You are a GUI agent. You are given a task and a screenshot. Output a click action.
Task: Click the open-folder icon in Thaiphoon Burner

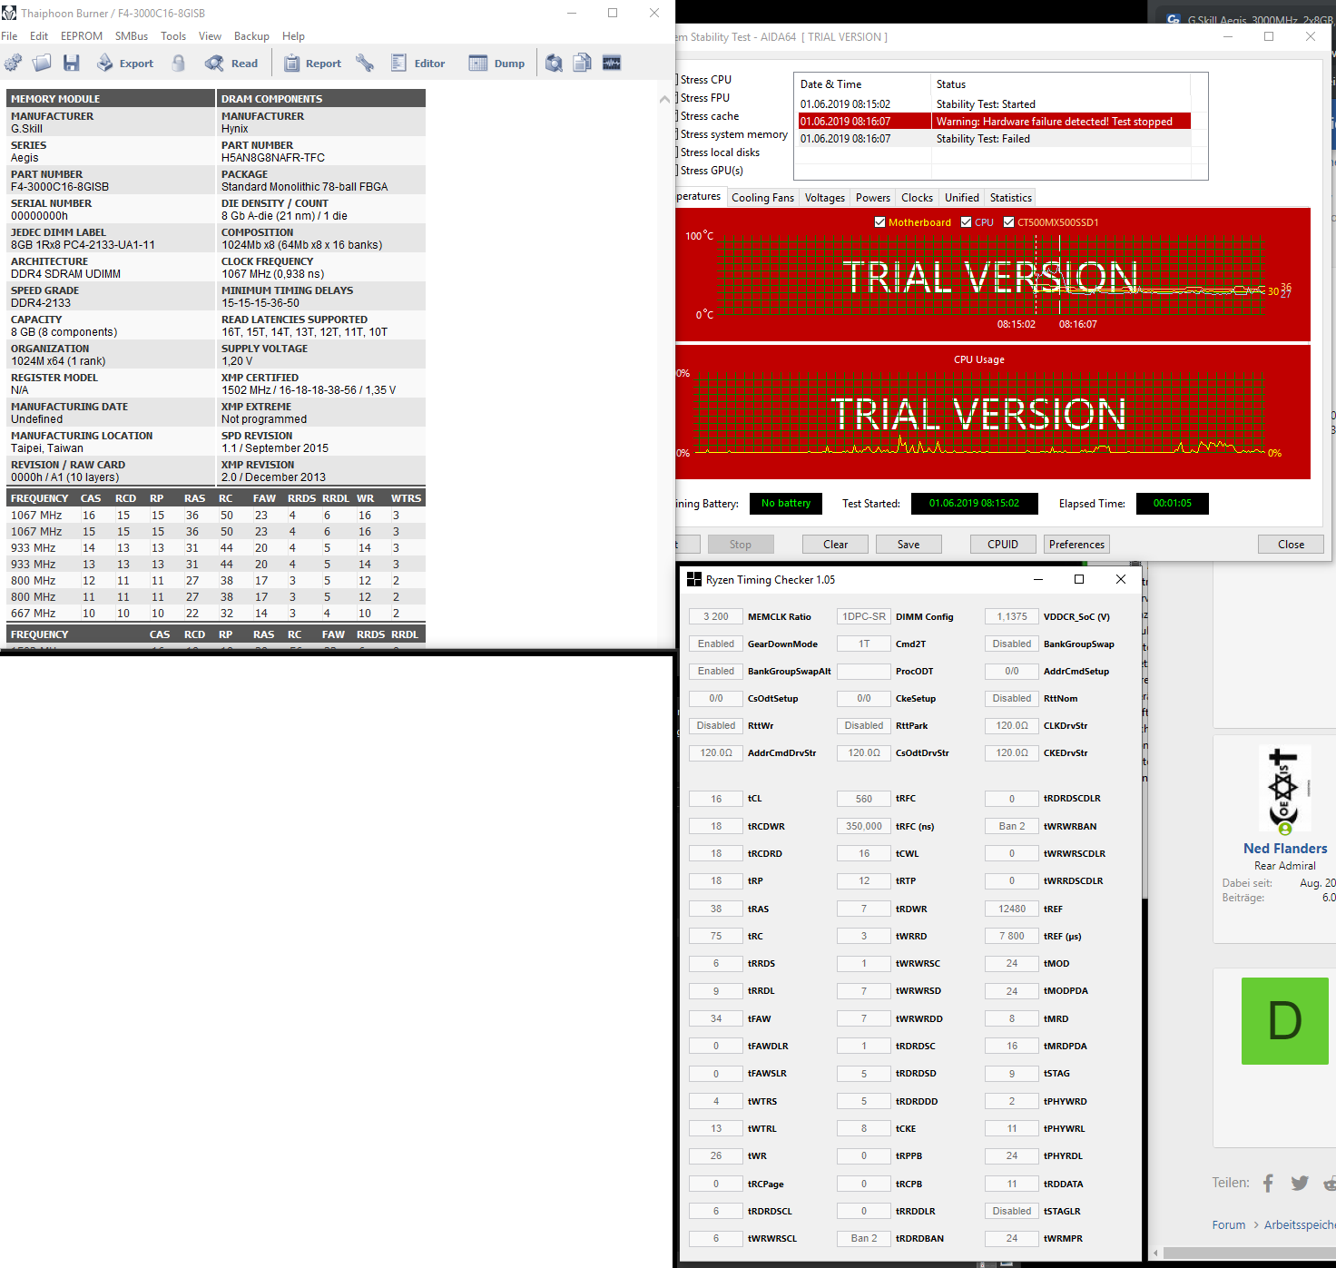click(42, 63)
